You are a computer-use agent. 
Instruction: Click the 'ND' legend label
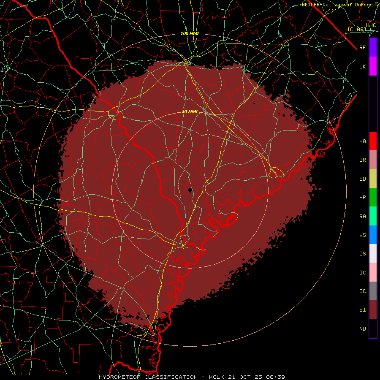tap(363, 329)
